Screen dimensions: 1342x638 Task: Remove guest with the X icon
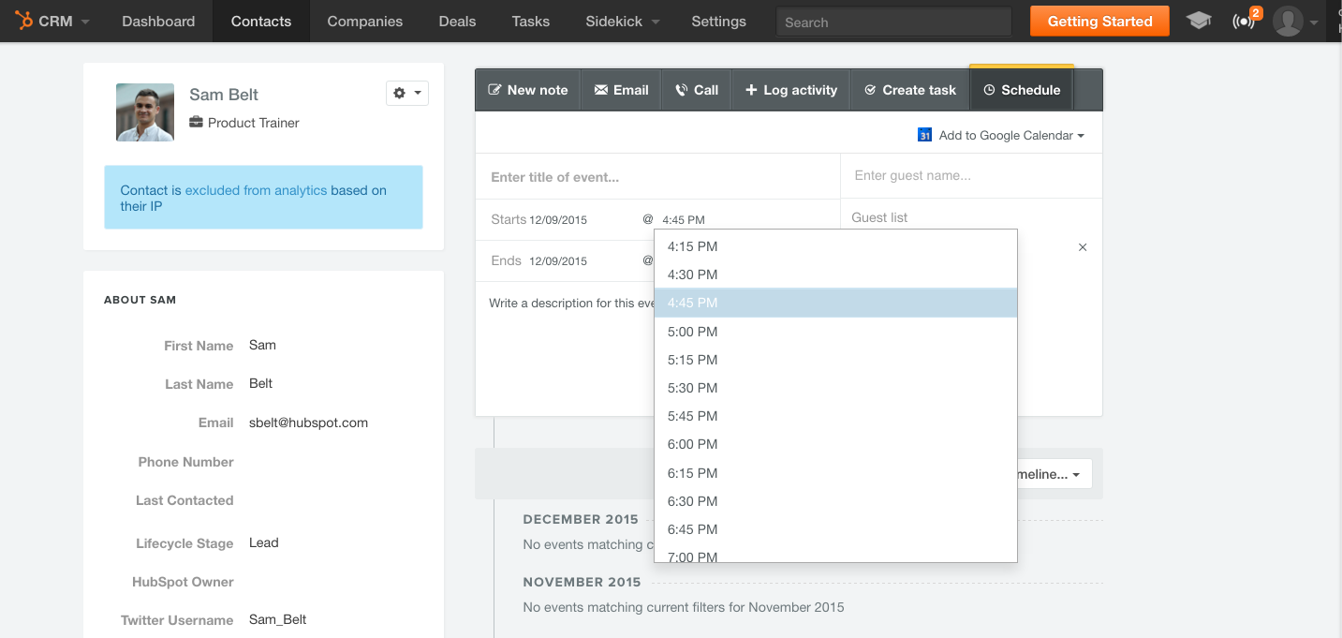pyautogui.click(x=1083, y=247)
